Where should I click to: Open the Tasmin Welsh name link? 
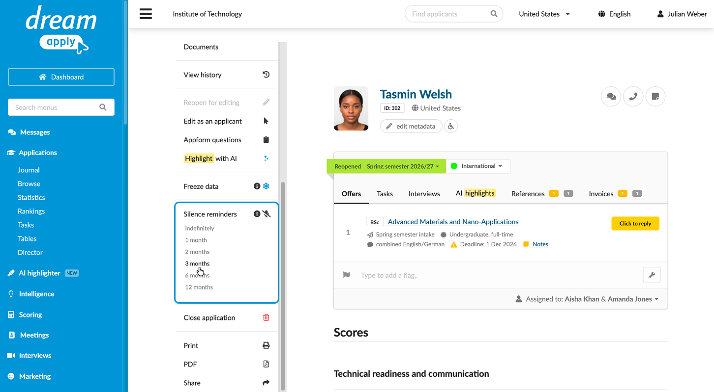point(416,94)
